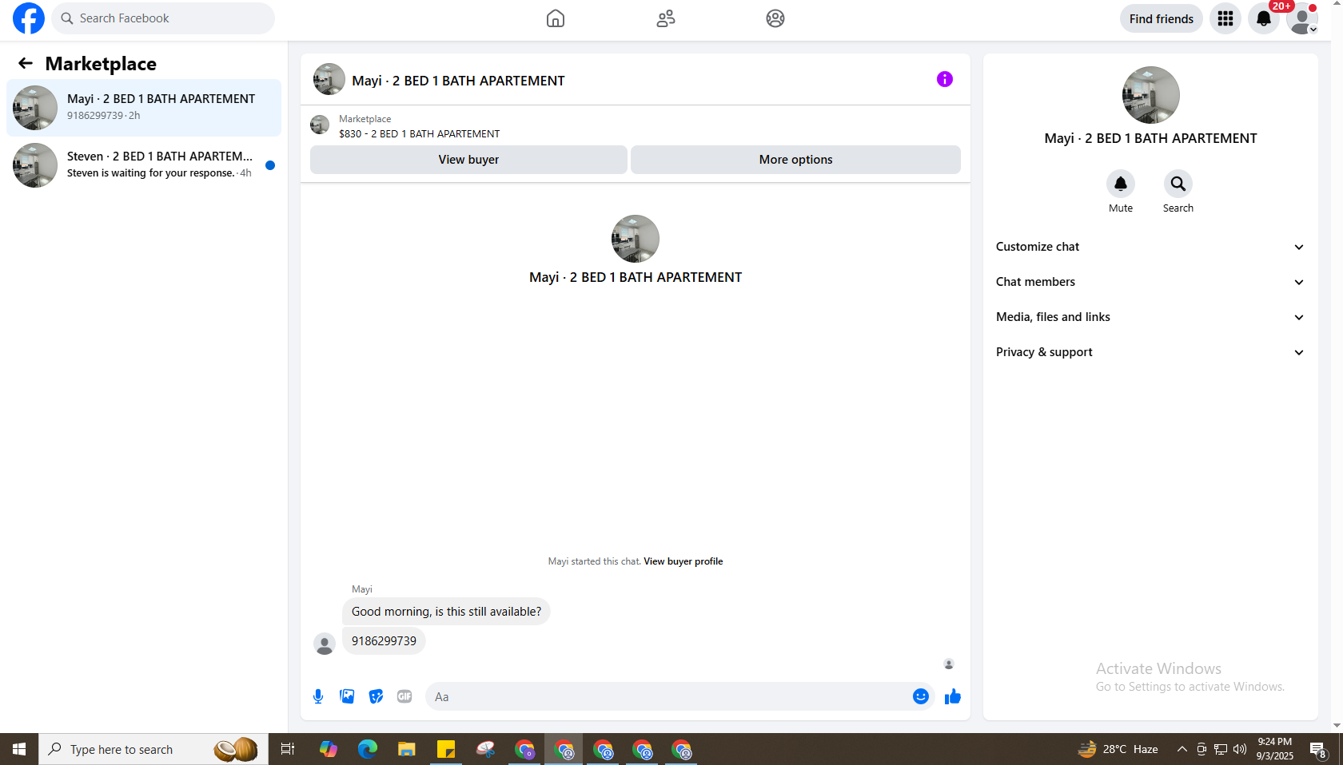Screen dimensions: 1343x765
Task: Open the Groups icon in top navigation
Action: pyautogui.click(x=775, y=18)
